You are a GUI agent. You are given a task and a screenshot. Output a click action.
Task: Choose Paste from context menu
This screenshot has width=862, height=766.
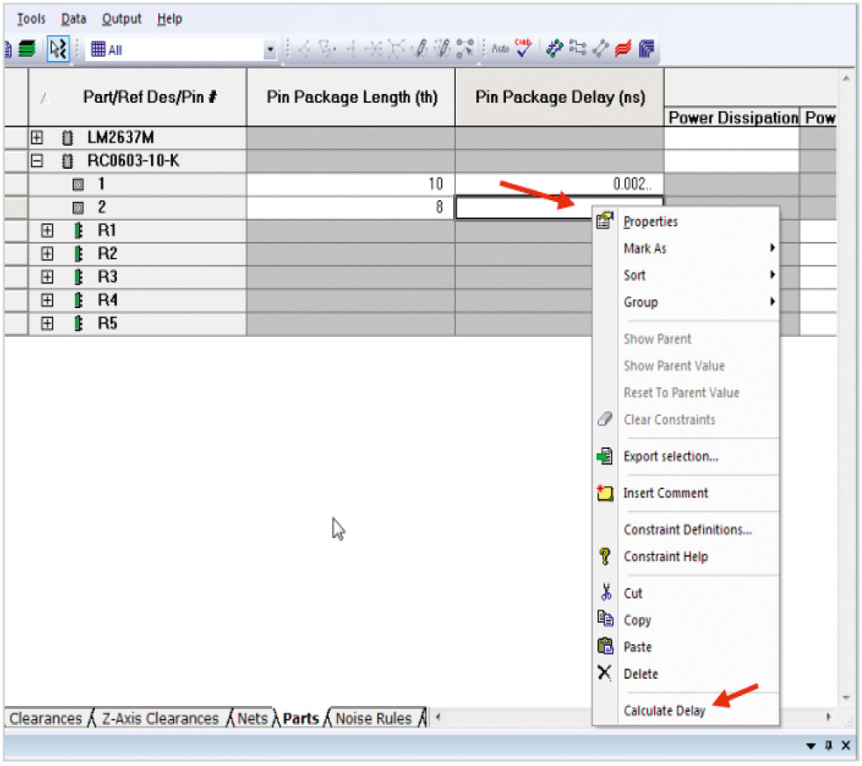(x=686, y=647)
